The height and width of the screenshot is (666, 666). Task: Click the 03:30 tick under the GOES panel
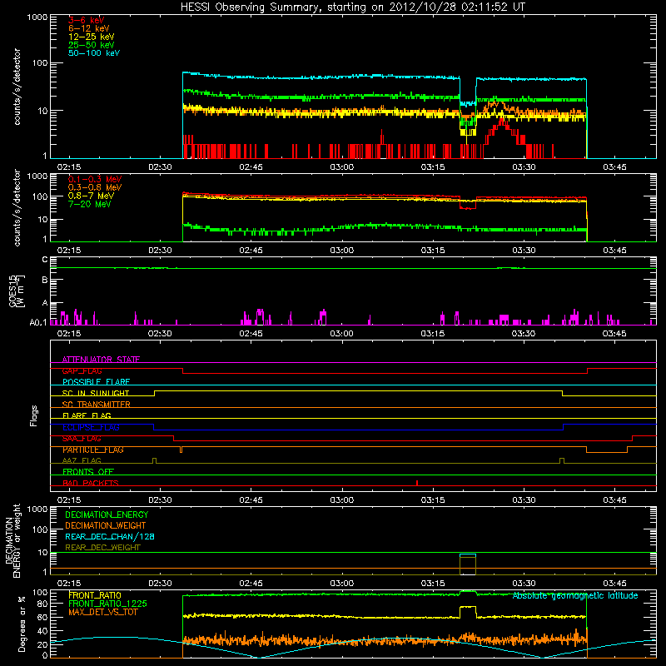point(524,334)
